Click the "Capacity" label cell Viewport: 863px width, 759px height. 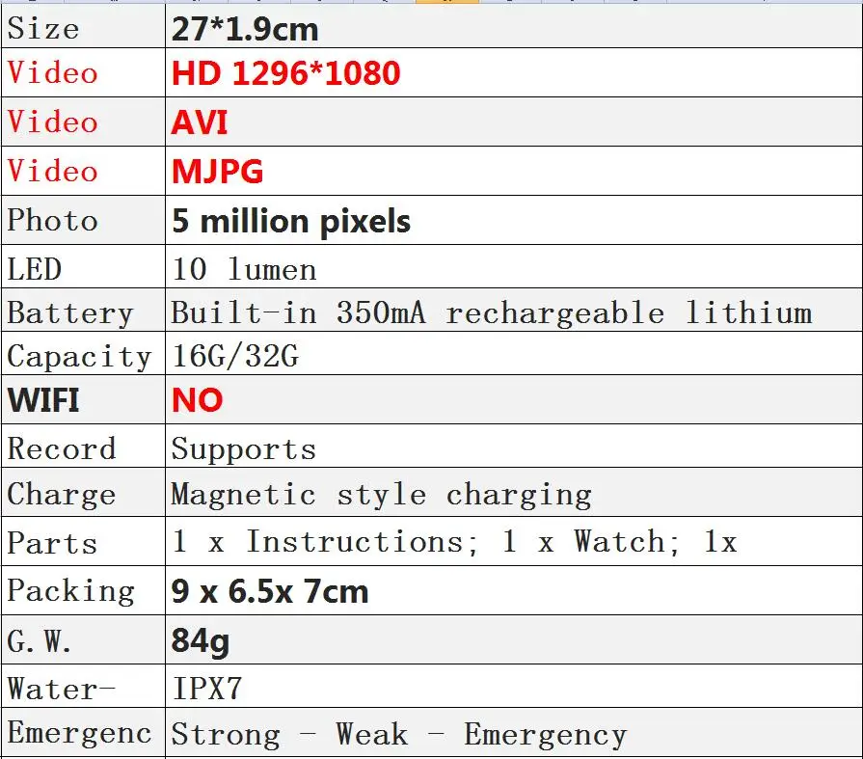tap(83, 353)
